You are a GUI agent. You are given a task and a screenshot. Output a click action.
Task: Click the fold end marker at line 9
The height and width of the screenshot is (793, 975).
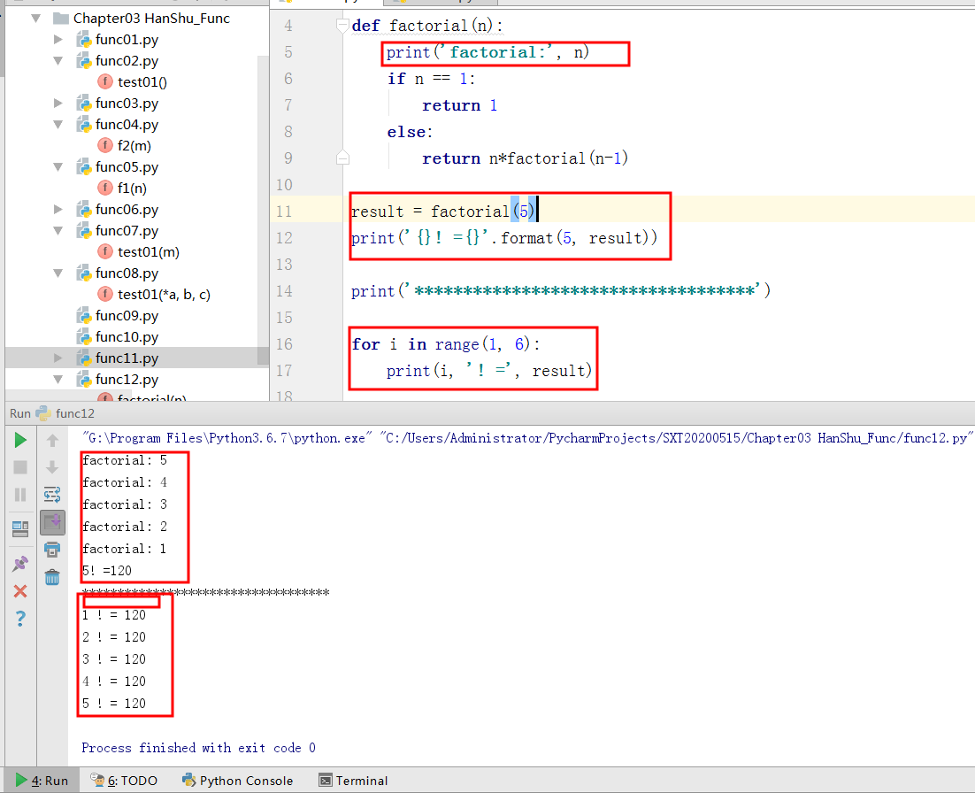click(x=342, y=158)
